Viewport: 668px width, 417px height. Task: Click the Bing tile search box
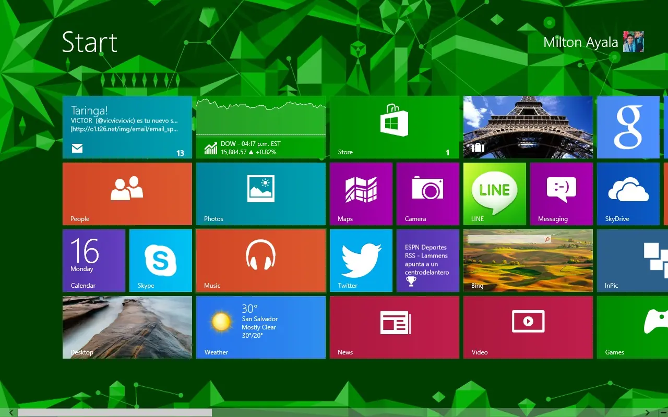[x=509, y=239]
